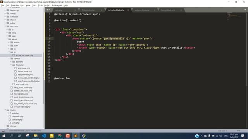Open the Tools menu
The width and height of the screenshot is (248, 139).
tap(40, 5)
